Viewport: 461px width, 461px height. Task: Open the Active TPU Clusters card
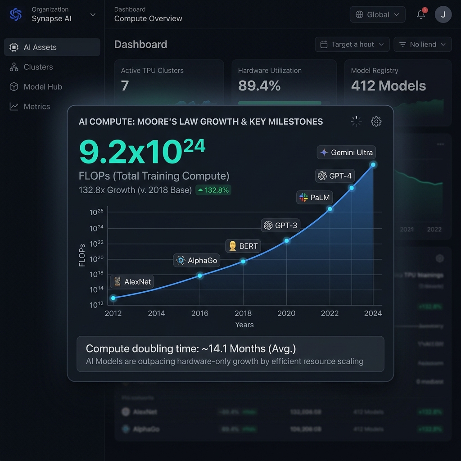tap(169, 82)
